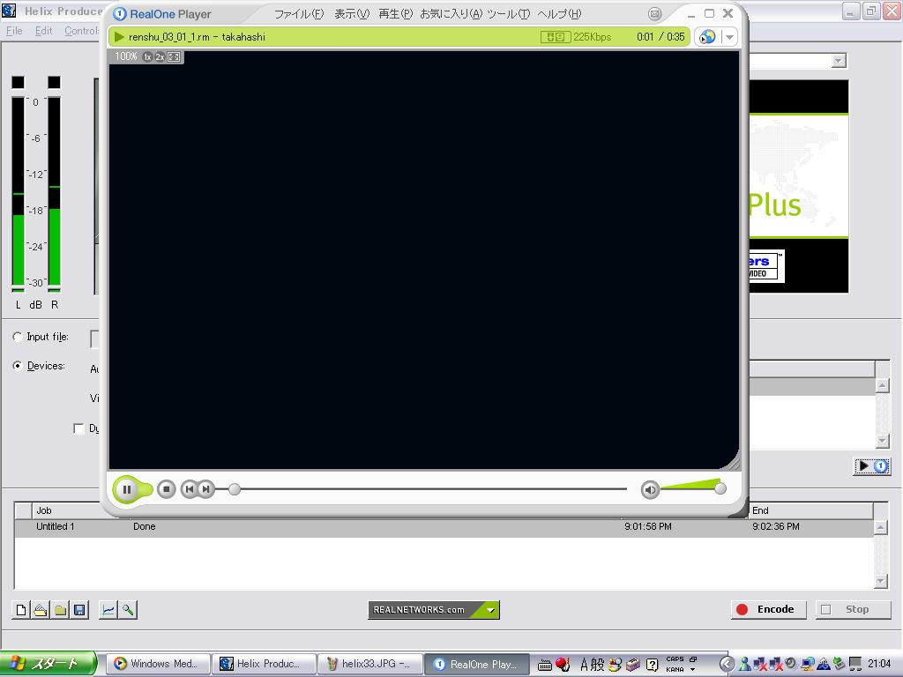Stop playback in RealOne Player
Image resolution: width=903 pixels, height=677 pixels.
pyautogui.click(x=167, y=489)
